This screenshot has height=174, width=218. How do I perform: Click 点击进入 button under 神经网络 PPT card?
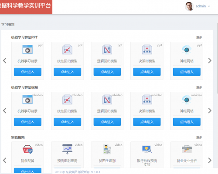point(187,72)
